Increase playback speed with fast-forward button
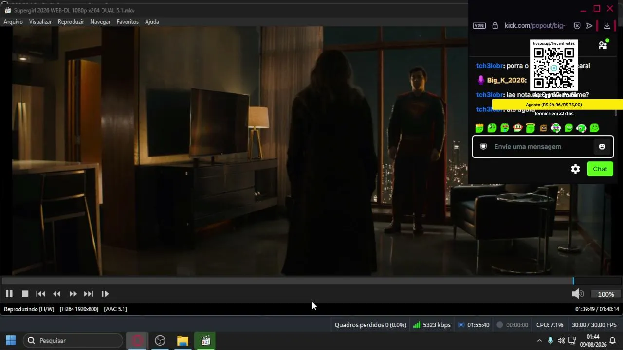Screen dimensions: 623x350 [73, 294]
